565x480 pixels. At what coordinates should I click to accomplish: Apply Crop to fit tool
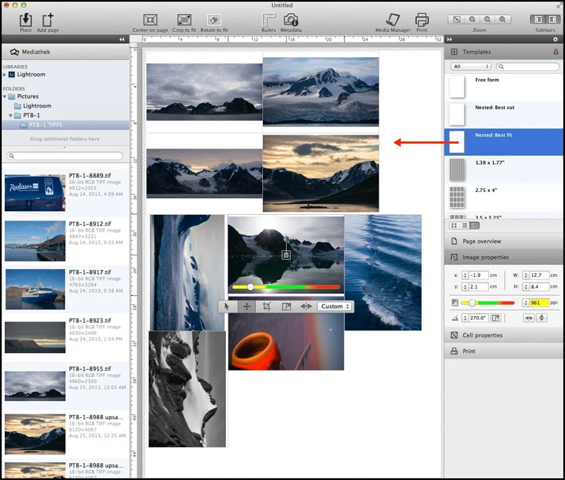tap(184, 20)
